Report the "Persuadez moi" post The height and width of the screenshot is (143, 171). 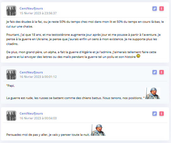coord(162,114)
